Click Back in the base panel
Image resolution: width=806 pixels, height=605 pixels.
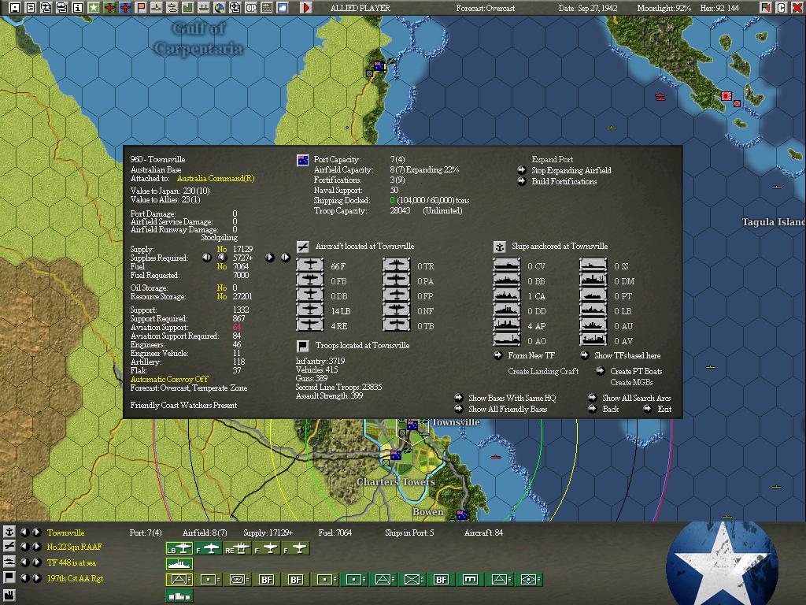(x=610, y=409)
